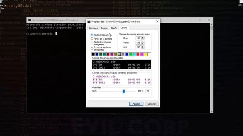Pick the yellow color swatch
This screenshot has height=136, width=243.
coord(145,54)
